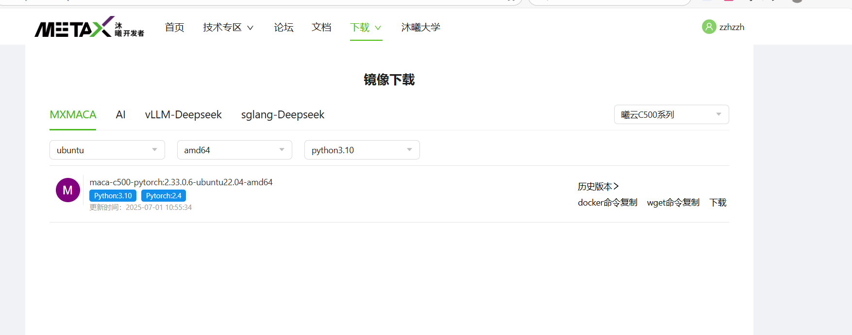Expand the 技术专区 menu
The width and height of the screenshot is (852, 335).
[228, 27]
